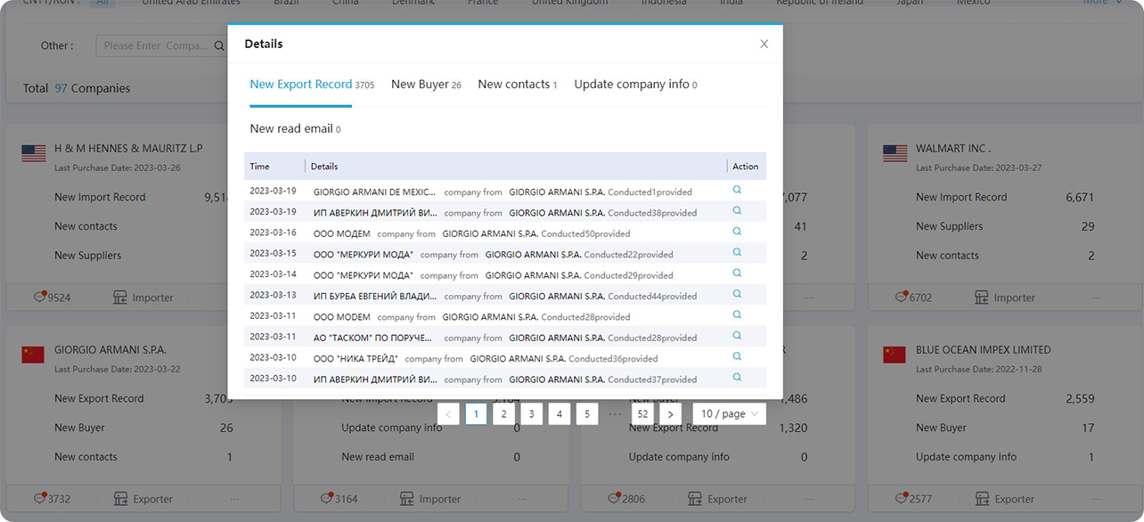Click search icon in company search box

[x=219, y=46]
